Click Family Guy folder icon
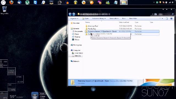The width and height of the screenshot is (176, 99). (87, 29)
